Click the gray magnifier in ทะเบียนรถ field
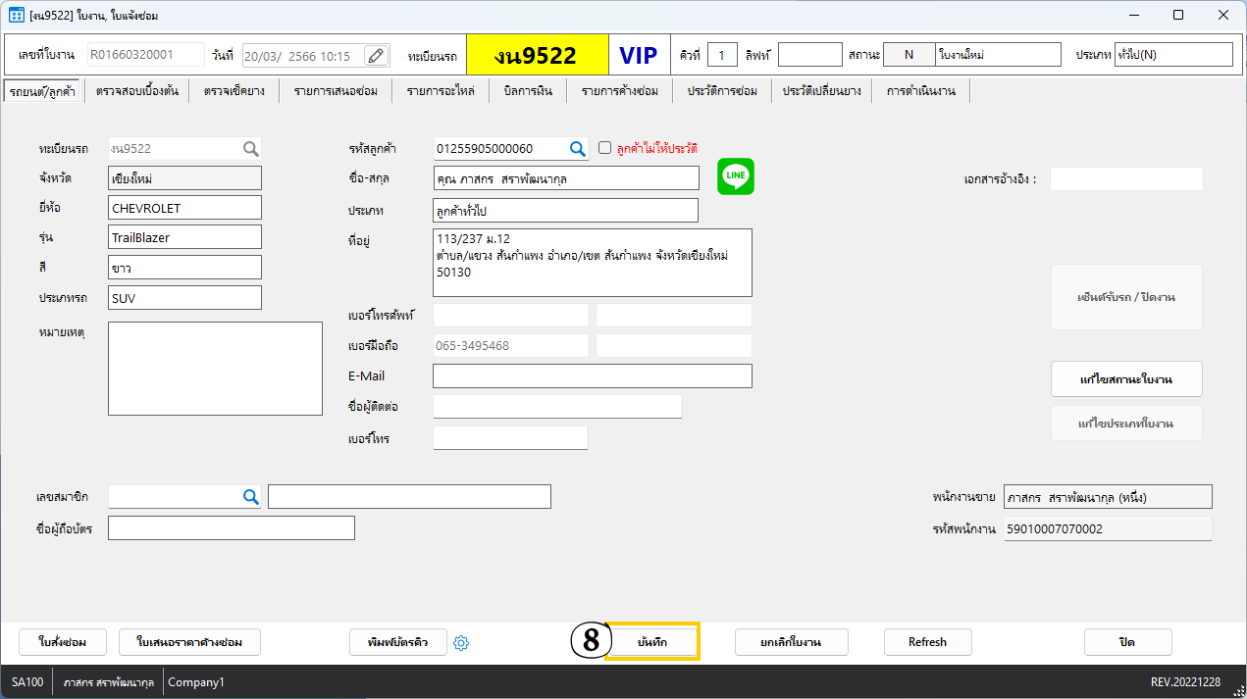Screen dimensions: 1247x699 [x=251, y=149]
